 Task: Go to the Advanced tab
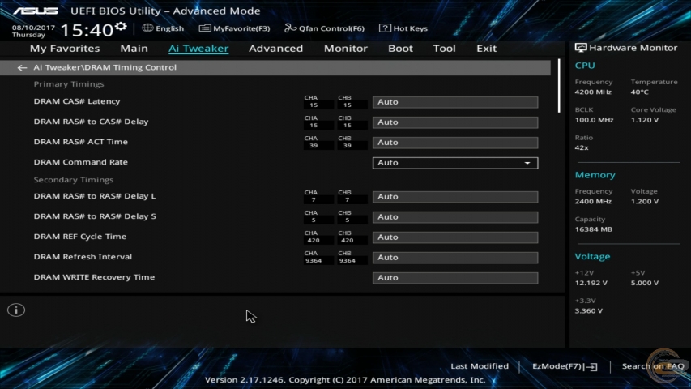276,49
